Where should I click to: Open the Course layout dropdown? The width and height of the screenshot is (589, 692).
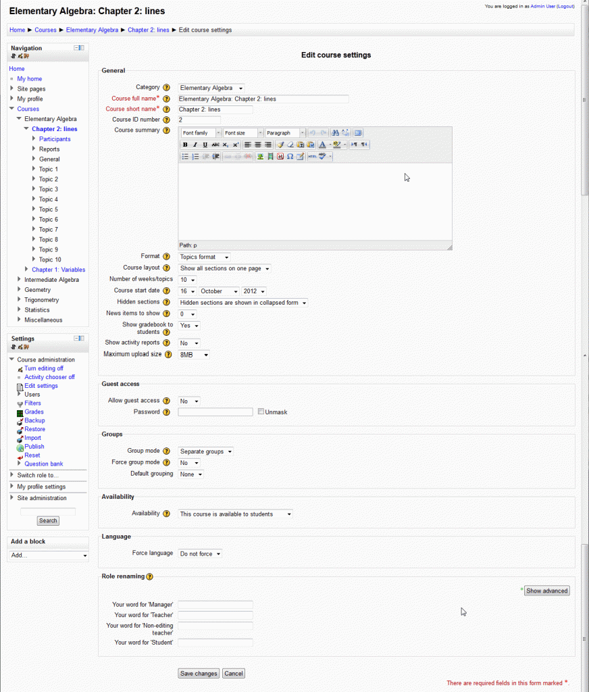[224, 268]
